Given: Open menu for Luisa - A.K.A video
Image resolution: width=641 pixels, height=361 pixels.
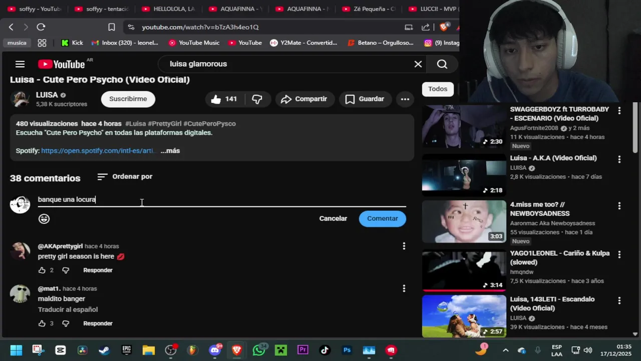Looking at the screenshot, I should coord(619,159).
